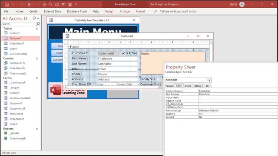Screen dimensions: 278x156
Task: Switch to the Arrange tab
Action: 125,11
